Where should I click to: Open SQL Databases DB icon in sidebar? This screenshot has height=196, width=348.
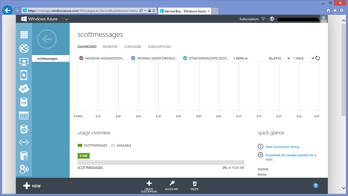(24, 102)
